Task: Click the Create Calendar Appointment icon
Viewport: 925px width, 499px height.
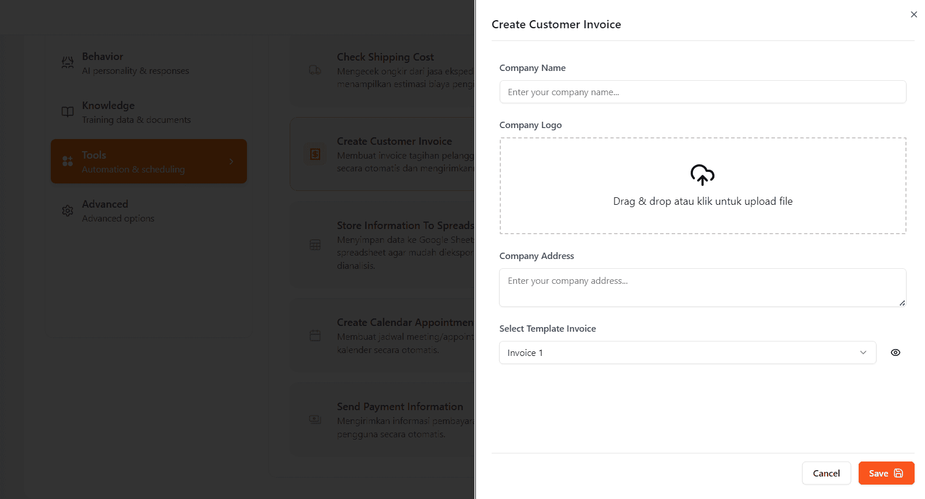Action: (315, 335)
